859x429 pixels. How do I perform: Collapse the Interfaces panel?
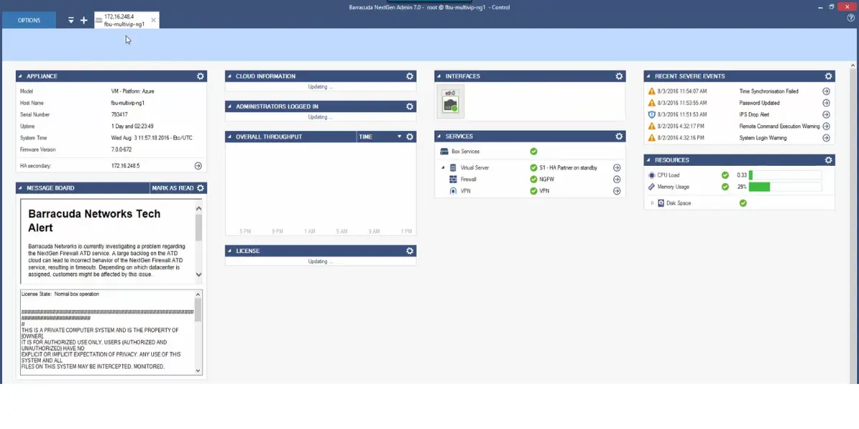440,76
